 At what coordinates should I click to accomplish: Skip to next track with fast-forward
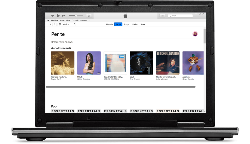64,16
